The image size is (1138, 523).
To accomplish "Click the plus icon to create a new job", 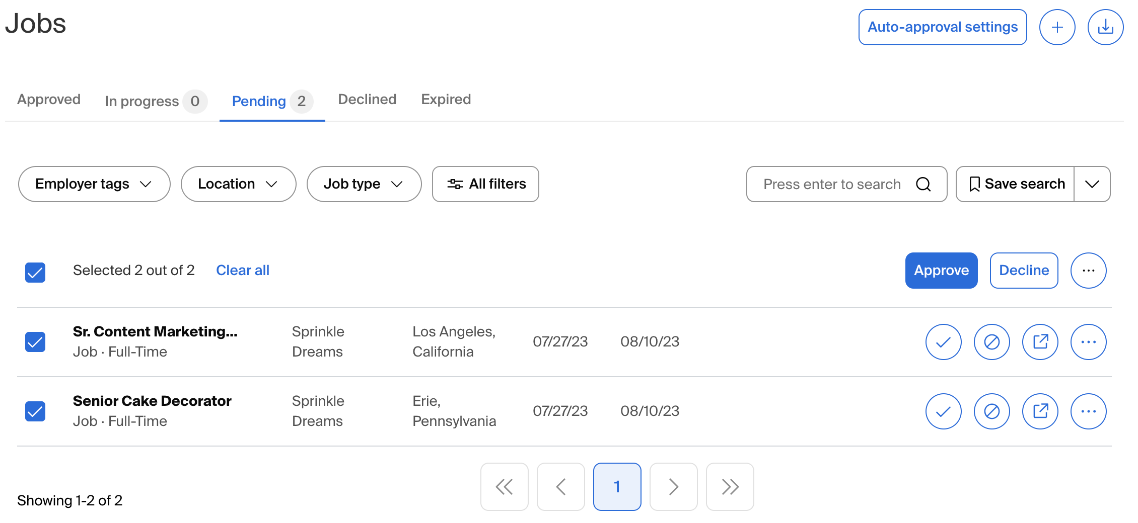I will coord(1057,27).
